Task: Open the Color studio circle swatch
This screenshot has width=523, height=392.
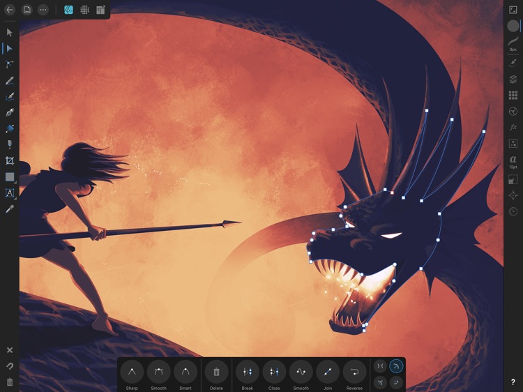Action: 513,26
